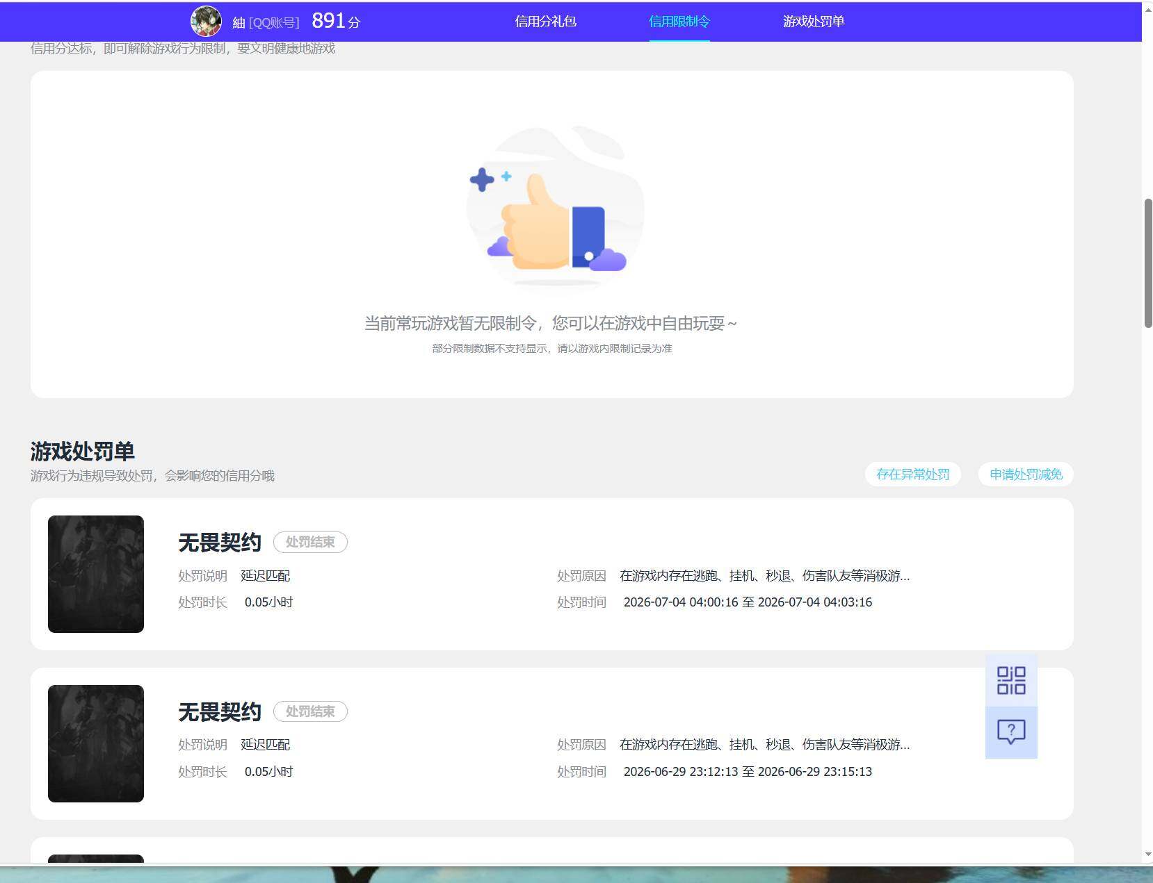Viewport: 1153px width, 883px height.
Task: Click the page vertical scrollbar thumb
Action: click(1147, 263)
